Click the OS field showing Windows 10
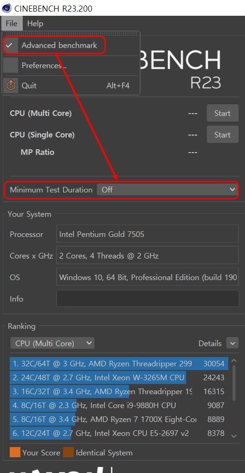 (x=148, y=277)
